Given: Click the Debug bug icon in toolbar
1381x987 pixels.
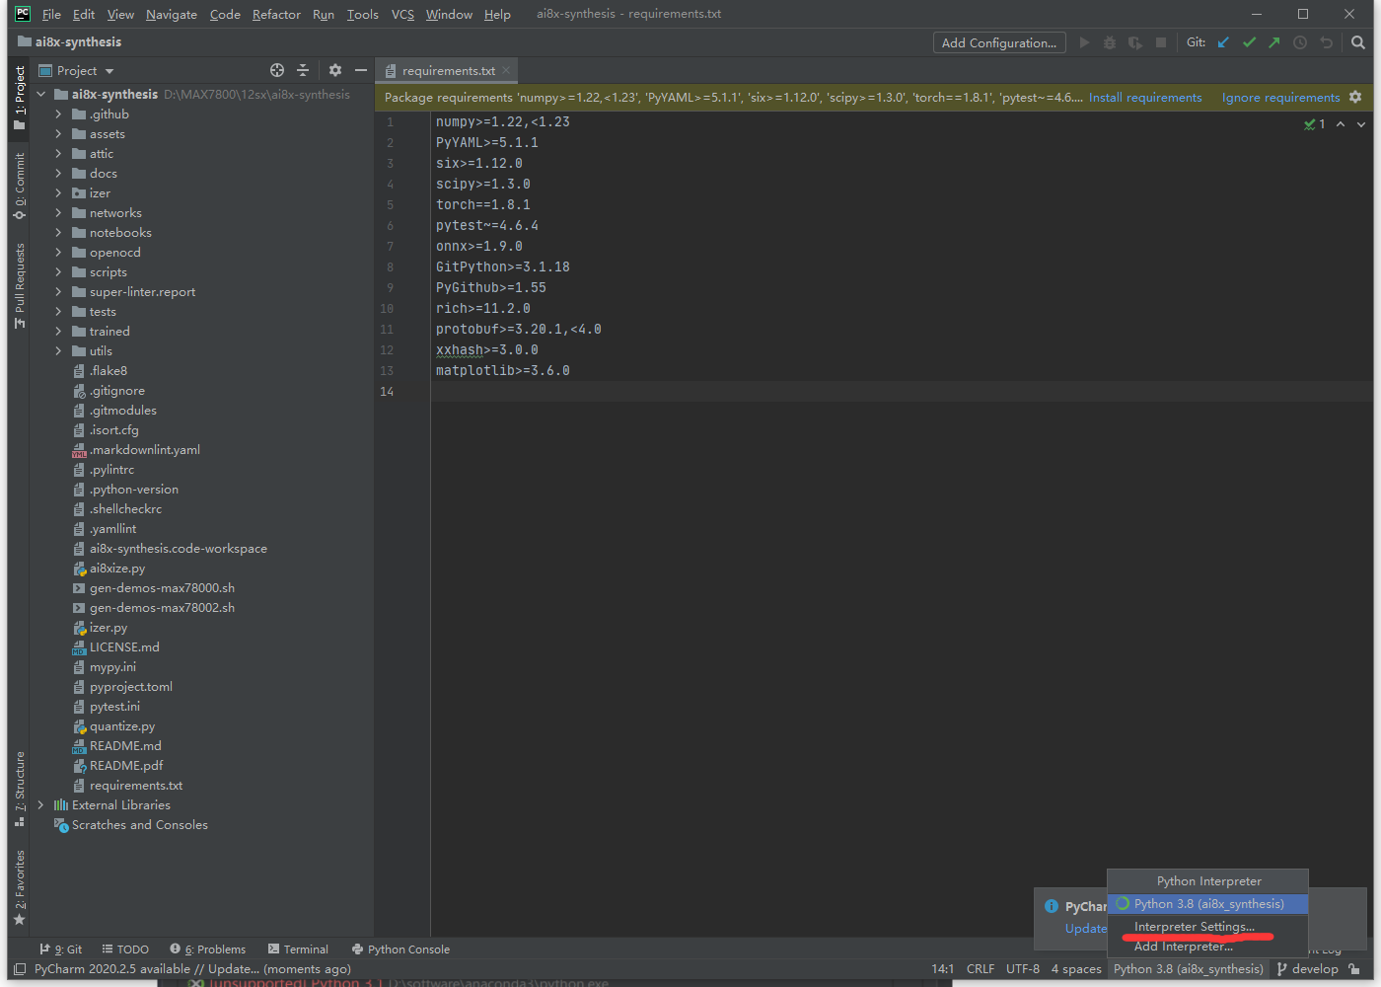Looking at the screenshot, I should click(x=1110, y=42).
